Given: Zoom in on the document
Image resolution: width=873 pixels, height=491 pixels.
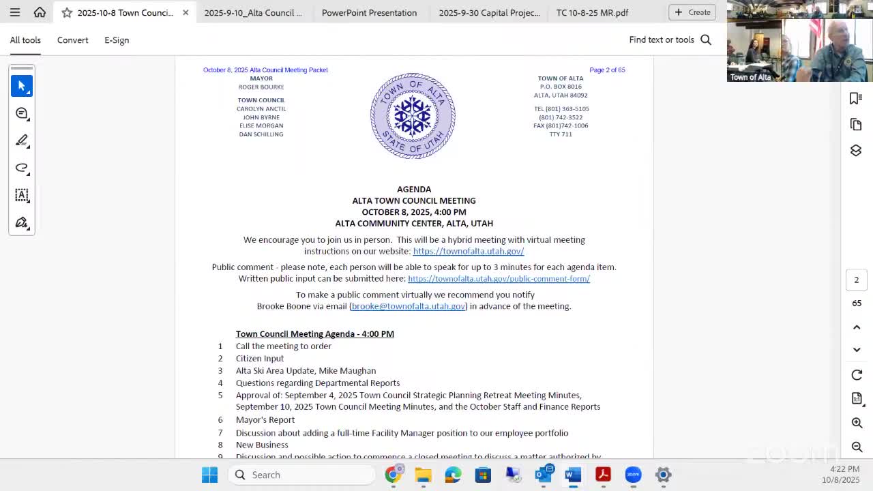Looking at the screenshot, I should click(x=857, y=423).
